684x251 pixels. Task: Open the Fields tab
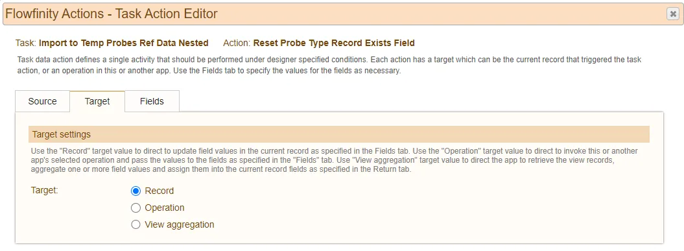point(152,101)
